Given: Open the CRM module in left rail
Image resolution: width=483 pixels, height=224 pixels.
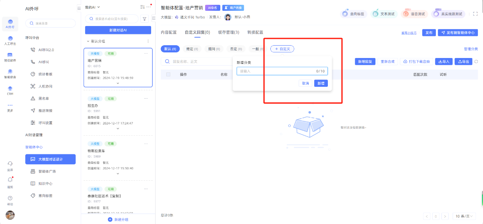Looking at the screenshot, I should [x=10, y=88].
